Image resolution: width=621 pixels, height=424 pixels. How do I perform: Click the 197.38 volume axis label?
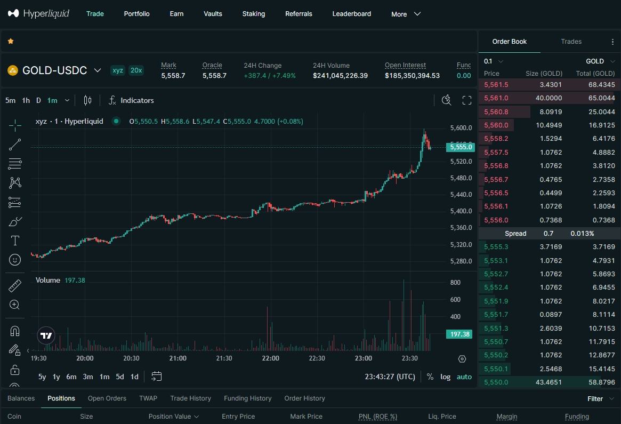[x=459, y=334]
